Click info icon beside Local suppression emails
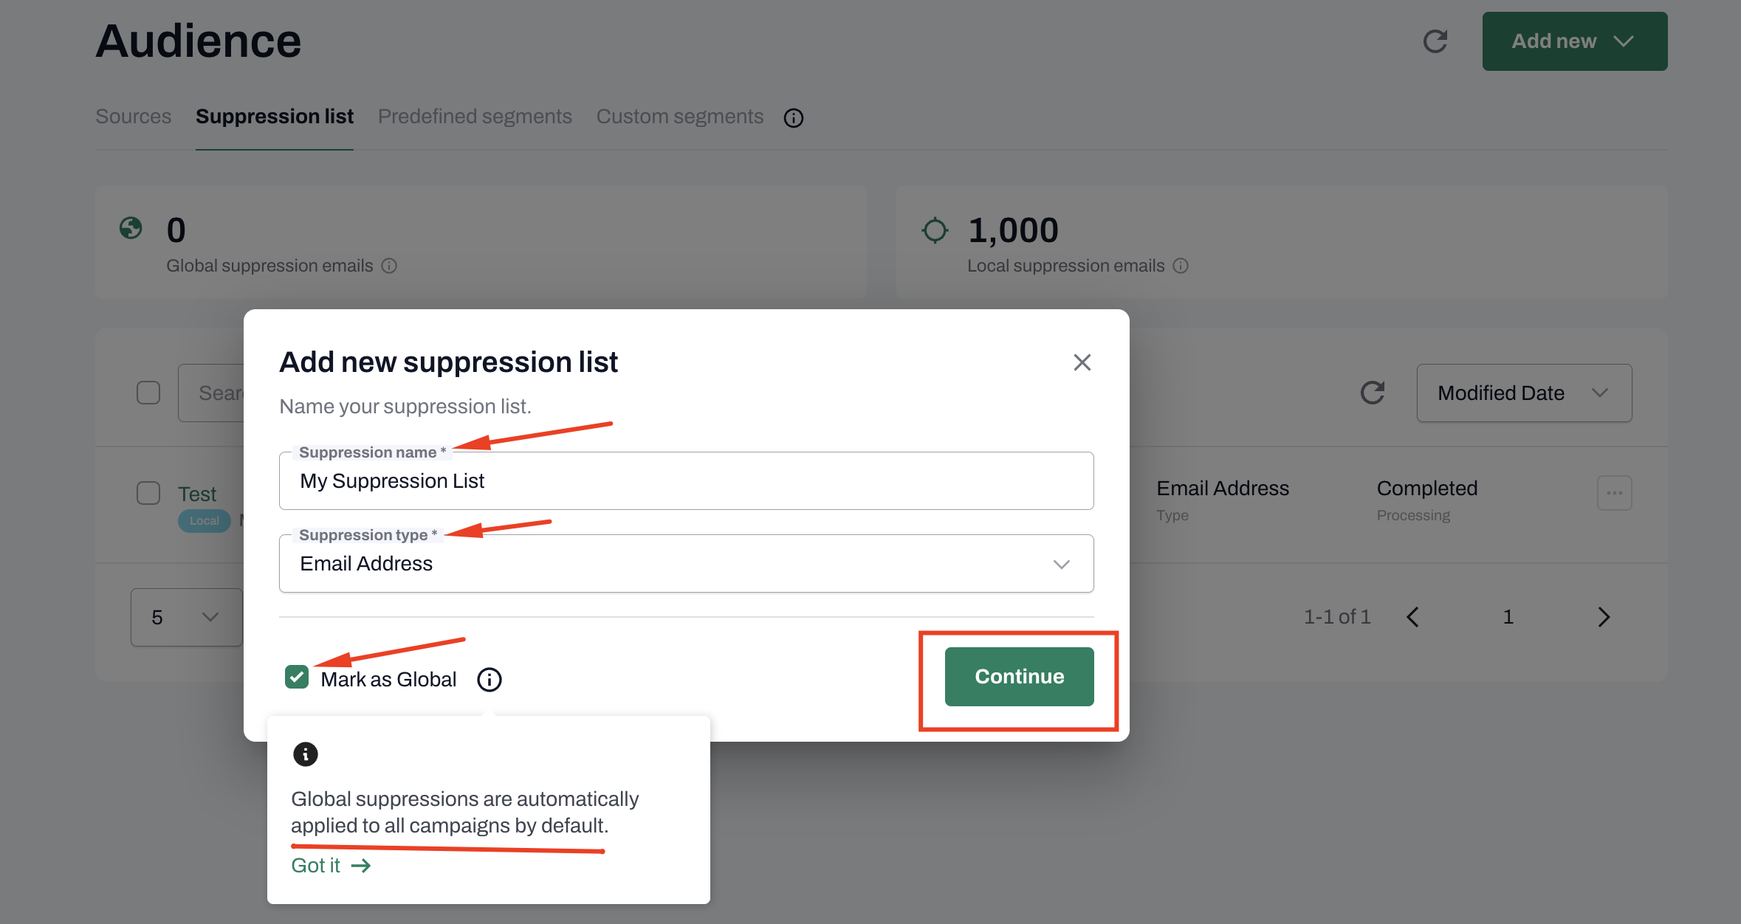 (1181, 266)
